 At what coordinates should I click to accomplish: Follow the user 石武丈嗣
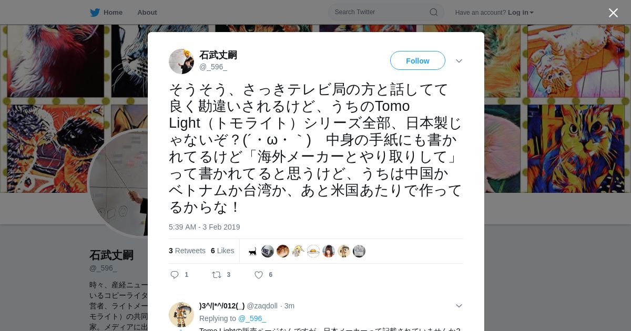418,61
